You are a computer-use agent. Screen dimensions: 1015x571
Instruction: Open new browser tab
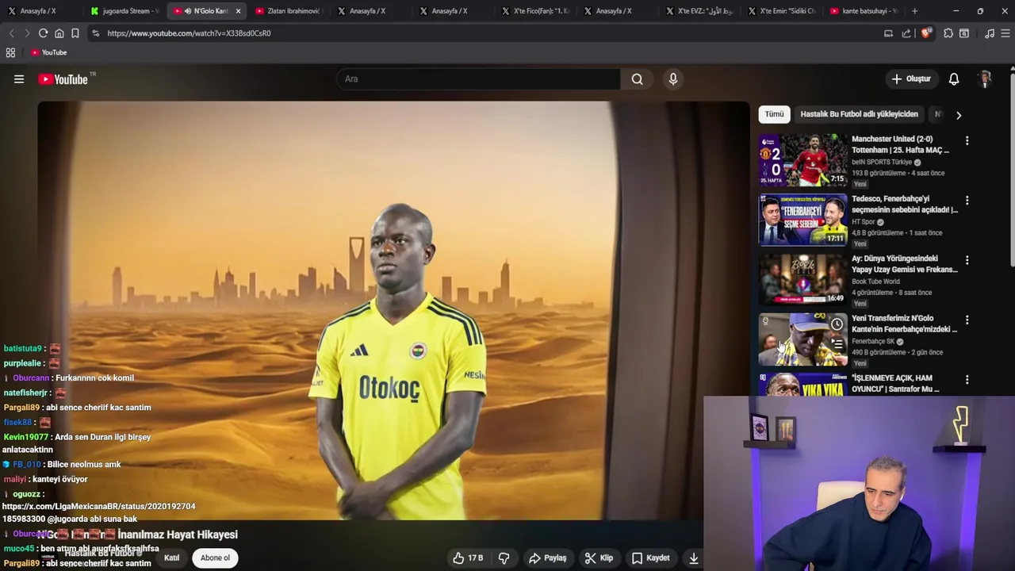tap(914, 11)
